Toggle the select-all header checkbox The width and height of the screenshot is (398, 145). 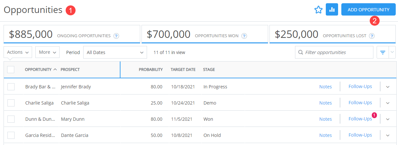11,69
